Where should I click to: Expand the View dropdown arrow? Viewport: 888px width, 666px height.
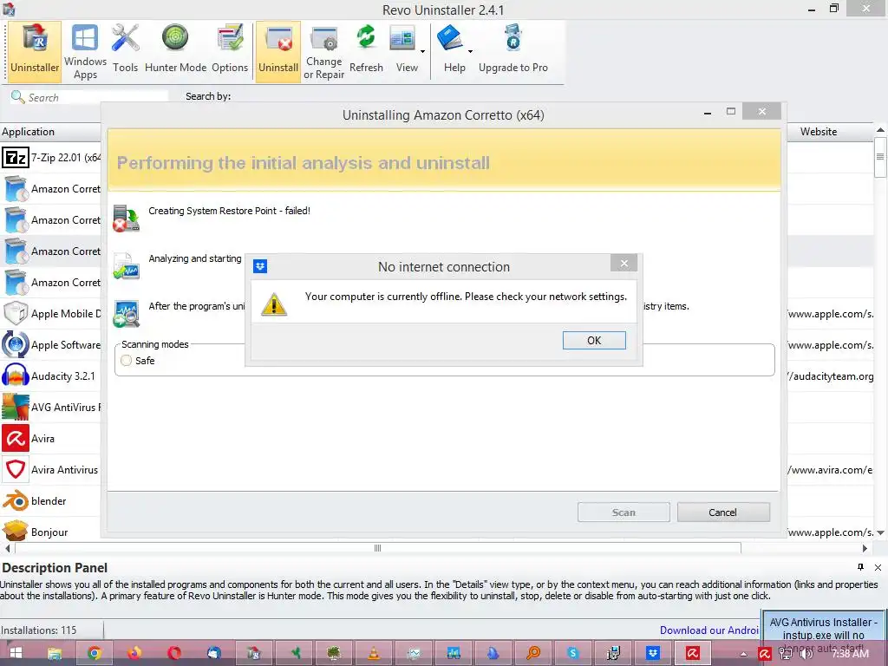point(422,51)
